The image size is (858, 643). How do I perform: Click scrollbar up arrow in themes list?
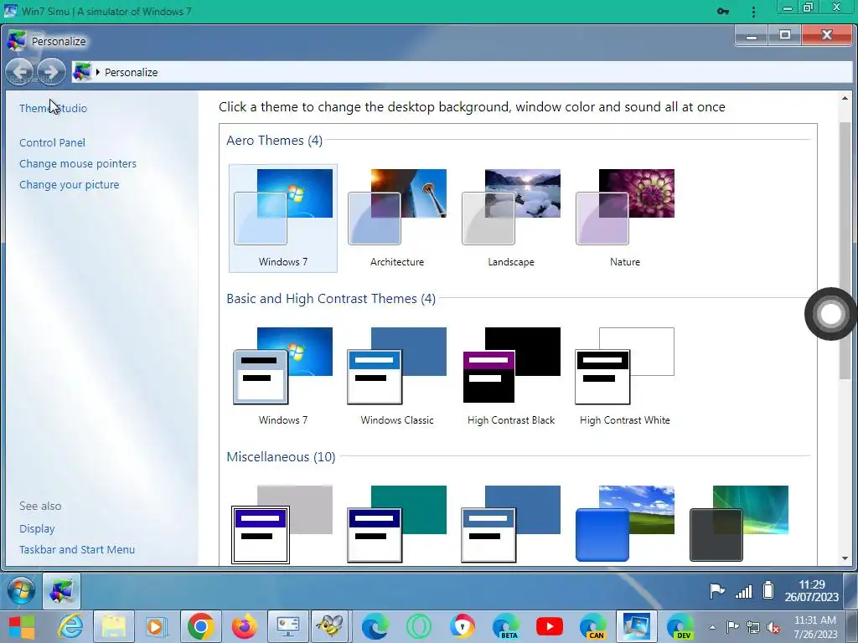(x=845, y=99)
